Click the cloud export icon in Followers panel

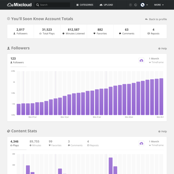click(141, 60)
